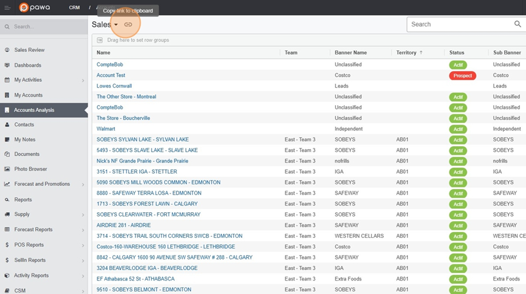Click the search magnifier icon in grid search

point(518,24)
